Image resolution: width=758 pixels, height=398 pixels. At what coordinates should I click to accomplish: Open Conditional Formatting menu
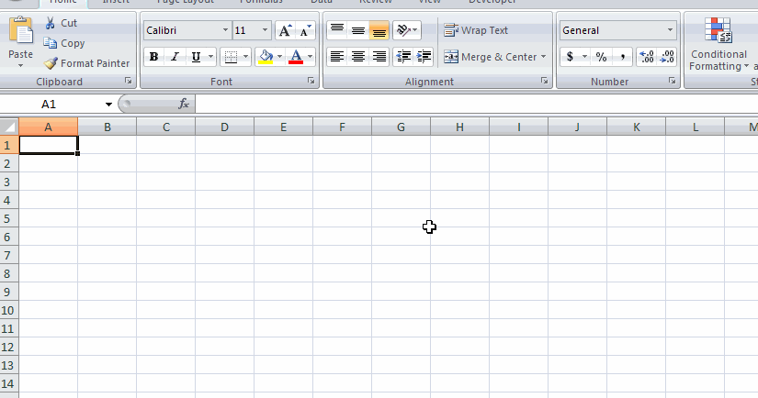[718, 44]
